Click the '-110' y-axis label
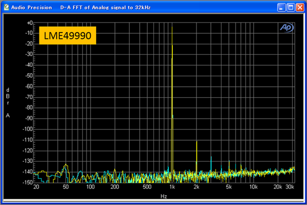 pyautogui.click(x=28, y=140)
